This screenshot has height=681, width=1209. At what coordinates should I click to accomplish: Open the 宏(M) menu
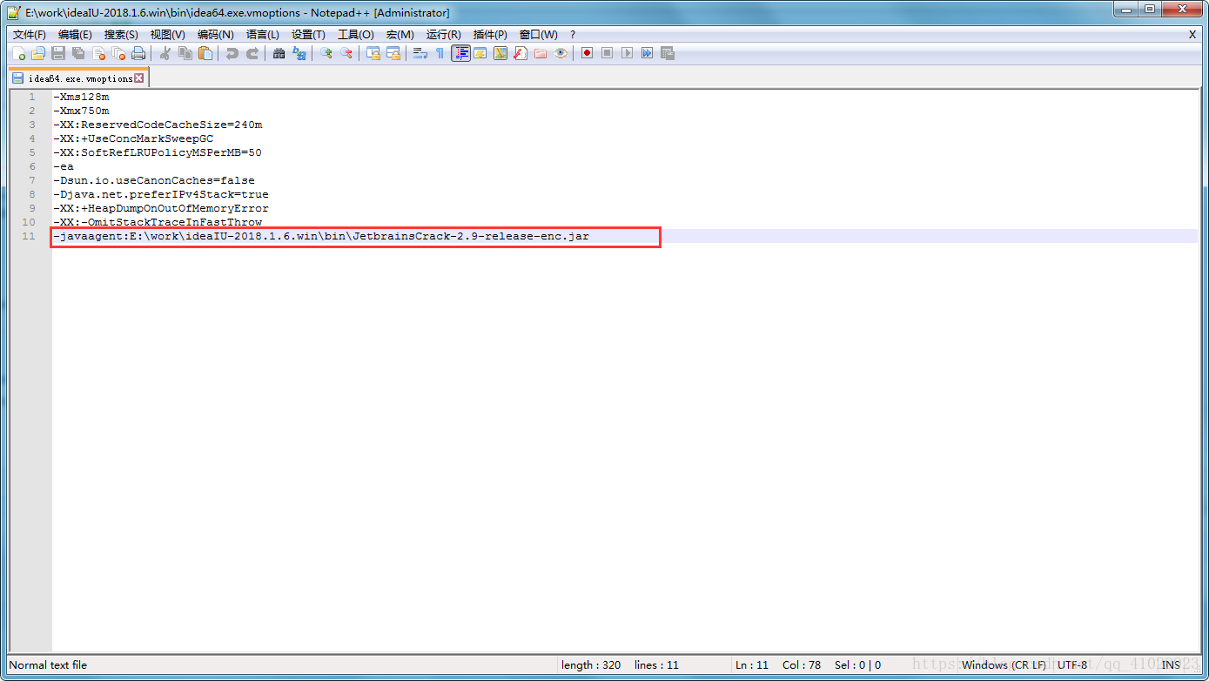point(400,35)
